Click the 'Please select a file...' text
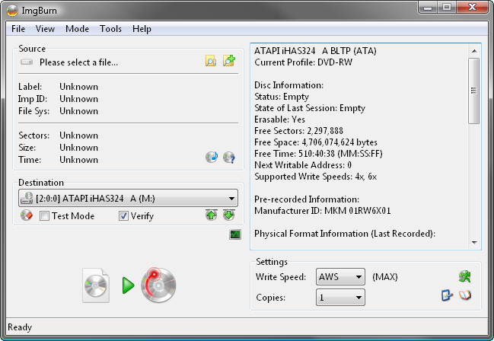Viewport: 494px width, 341px height. click(78, 62)
